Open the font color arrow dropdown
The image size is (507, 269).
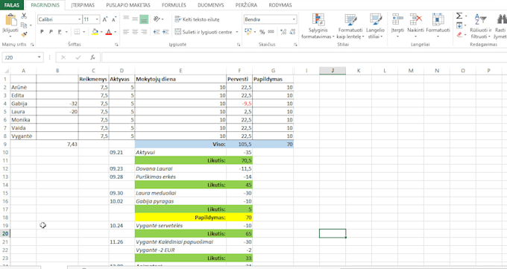coord(115,32)
